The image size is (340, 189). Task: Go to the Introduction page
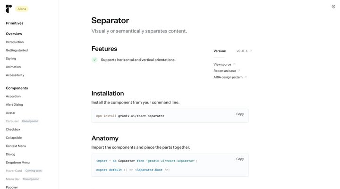click(15, 42)
